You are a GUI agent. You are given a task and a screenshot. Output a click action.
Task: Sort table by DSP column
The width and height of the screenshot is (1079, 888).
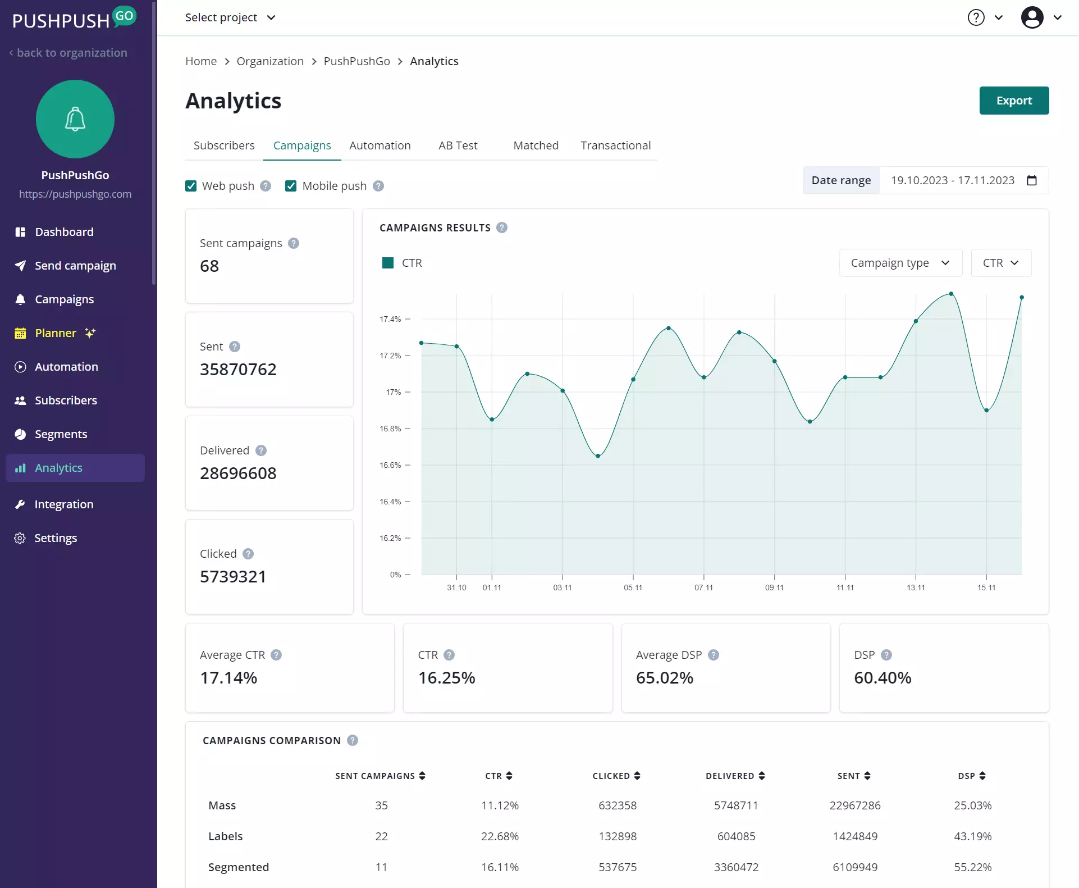[972, 776]
